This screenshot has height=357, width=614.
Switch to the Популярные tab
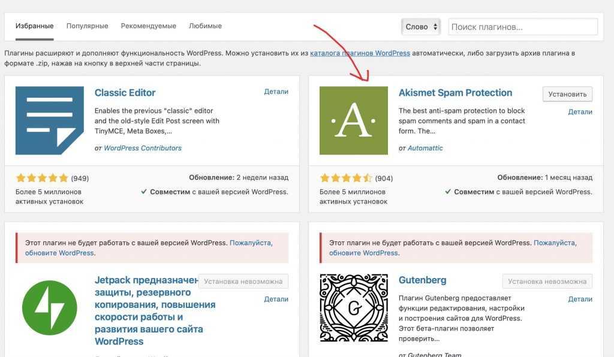[87, 26]
